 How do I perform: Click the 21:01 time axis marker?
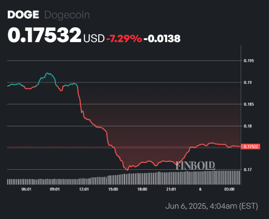click(x=171, y=189)
